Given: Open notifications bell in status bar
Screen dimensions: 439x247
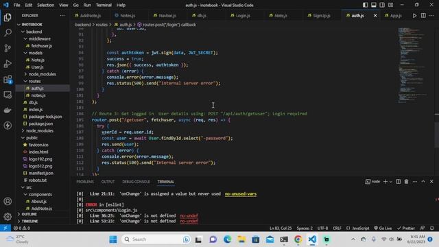Looking at the screenshot, I should pos(431,228).
